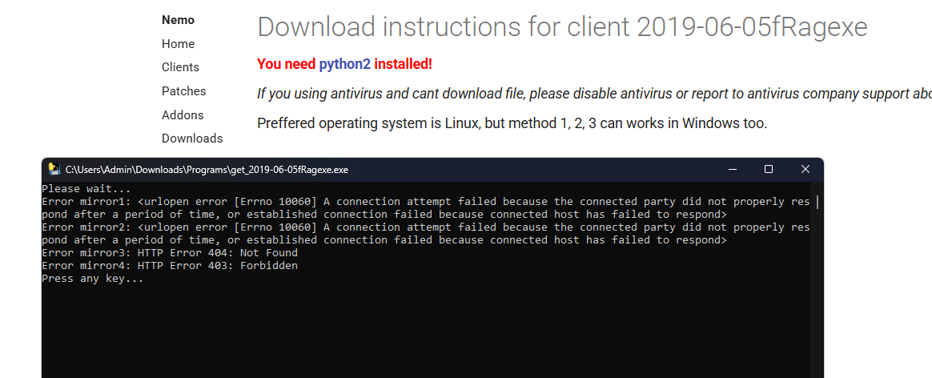Viewport: 932px width, 378px height.
Task: Click the 'Preffered operating system is Linux' paragraph
Action: 512,123
